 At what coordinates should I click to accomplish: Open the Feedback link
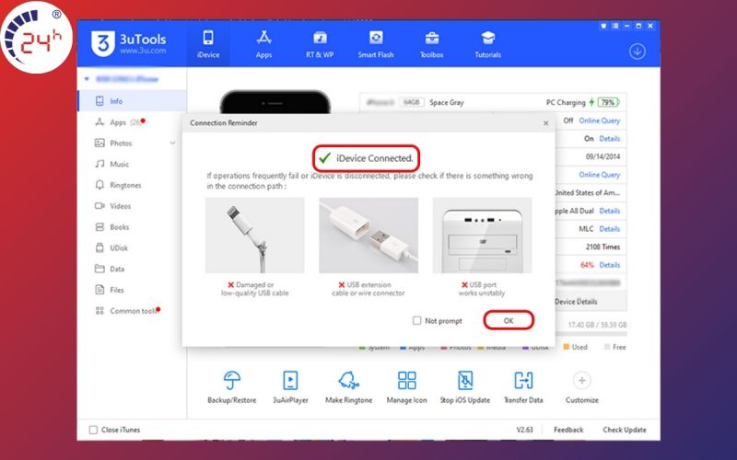568,430
